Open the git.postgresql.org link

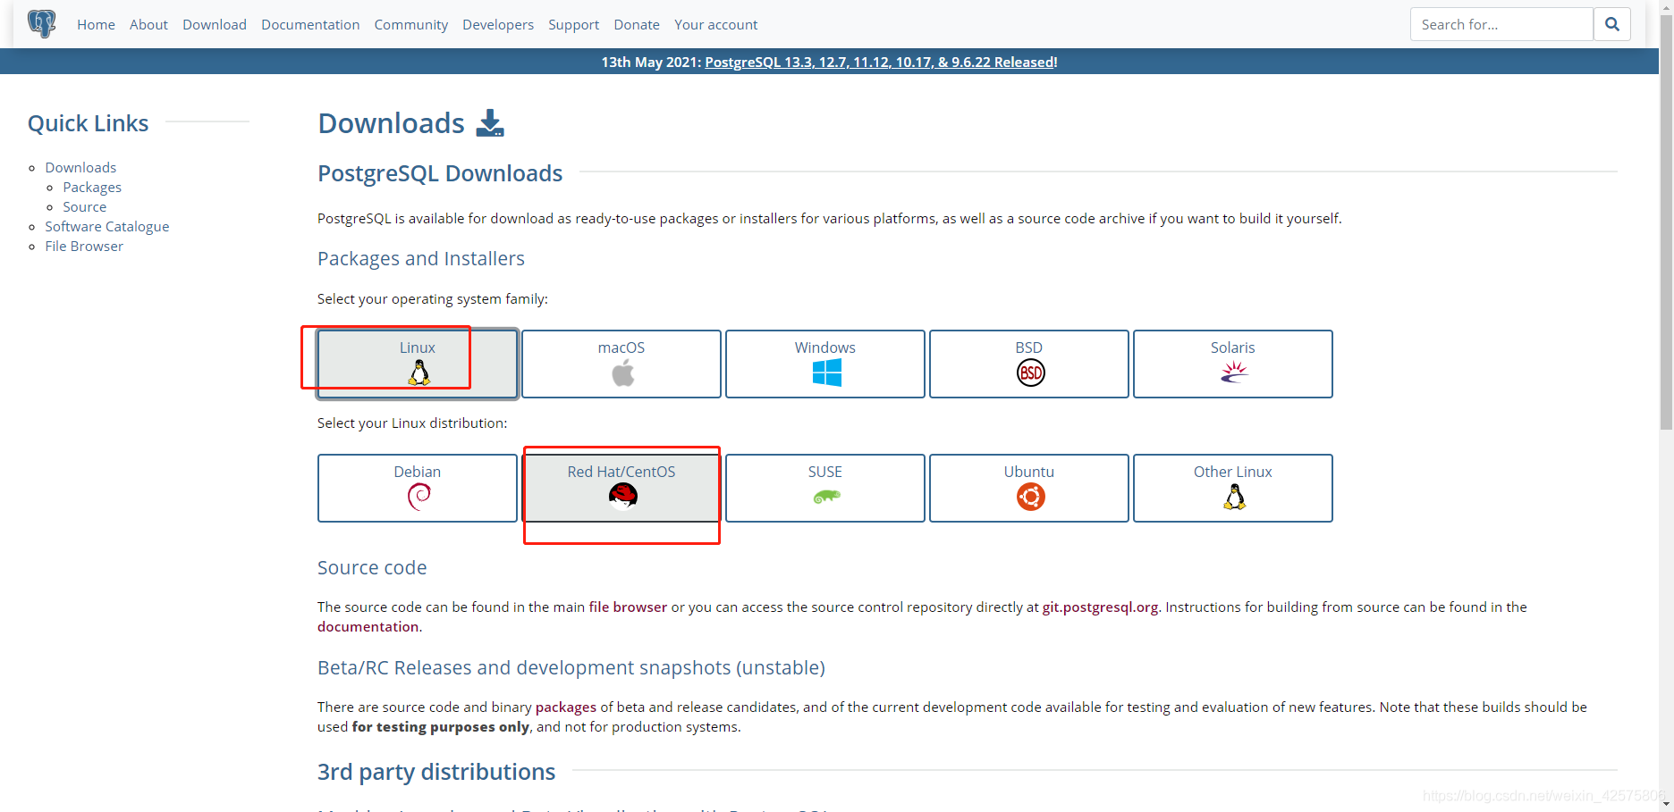[x=1100, y=607]
